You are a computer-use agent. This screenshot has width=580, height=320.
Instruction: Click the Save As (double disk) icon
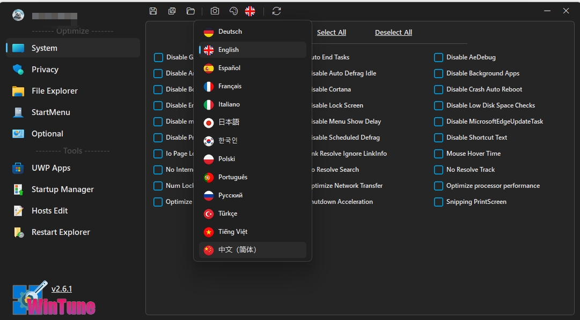[x=172, y=11]
